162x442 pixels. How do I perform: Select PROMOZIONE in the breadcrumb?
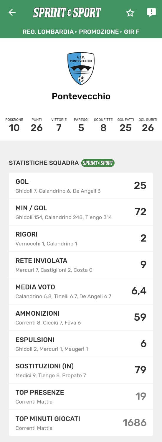point(99,32)
